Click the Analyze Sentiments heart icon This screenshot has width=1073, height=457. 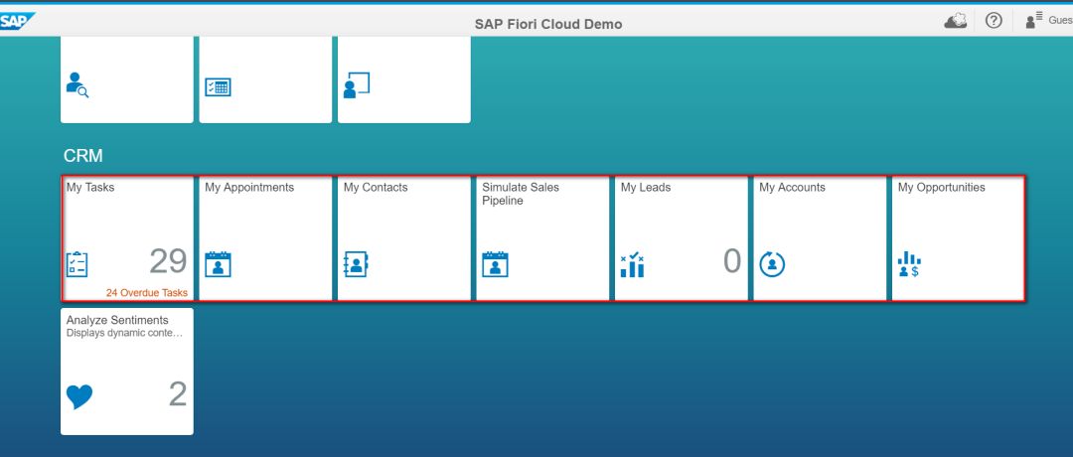(79, 396)
